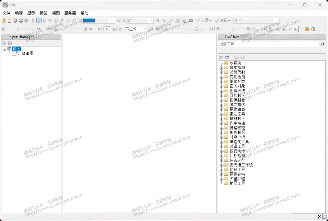Click the transparency slider handle
Screen dimensions: 328x221
tap(233, 29)
